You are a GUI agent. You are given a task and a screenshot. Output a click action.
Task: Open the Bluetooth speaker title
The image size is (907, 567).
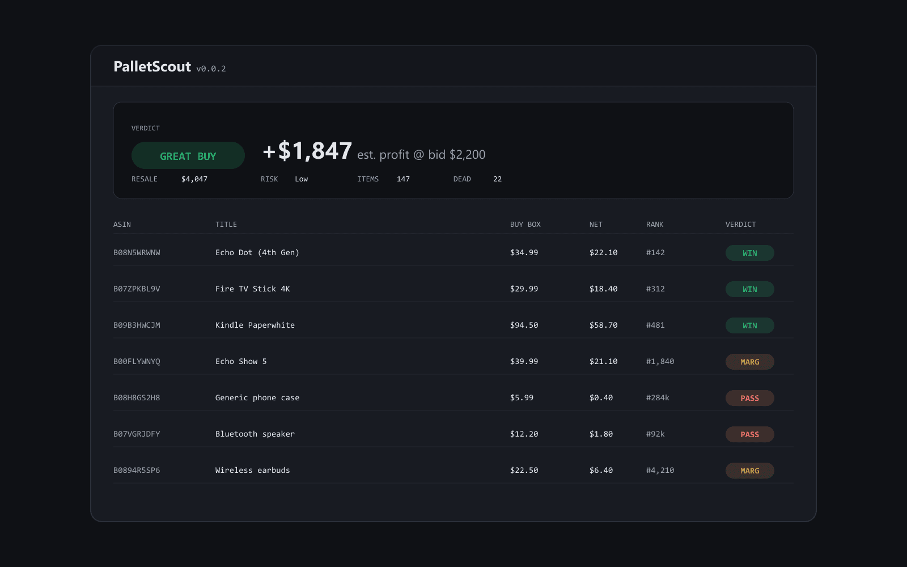(255, 434)
